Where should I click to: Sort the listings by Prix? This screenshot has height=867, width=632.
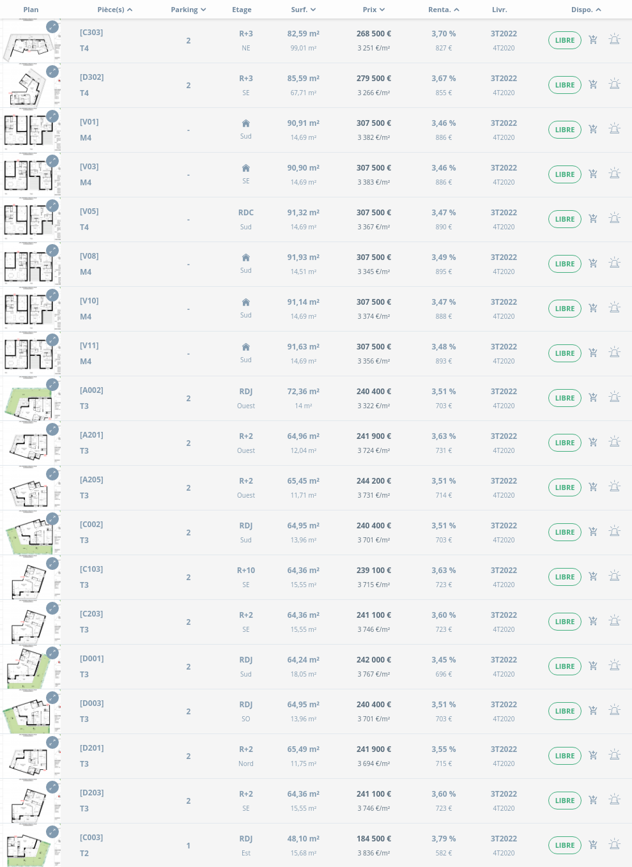[x=374, y=10]
